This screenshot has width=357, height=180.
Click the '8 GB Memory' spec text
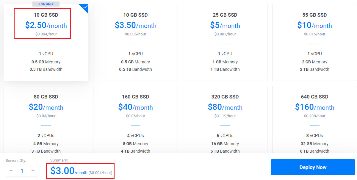[x=135, y=144]
